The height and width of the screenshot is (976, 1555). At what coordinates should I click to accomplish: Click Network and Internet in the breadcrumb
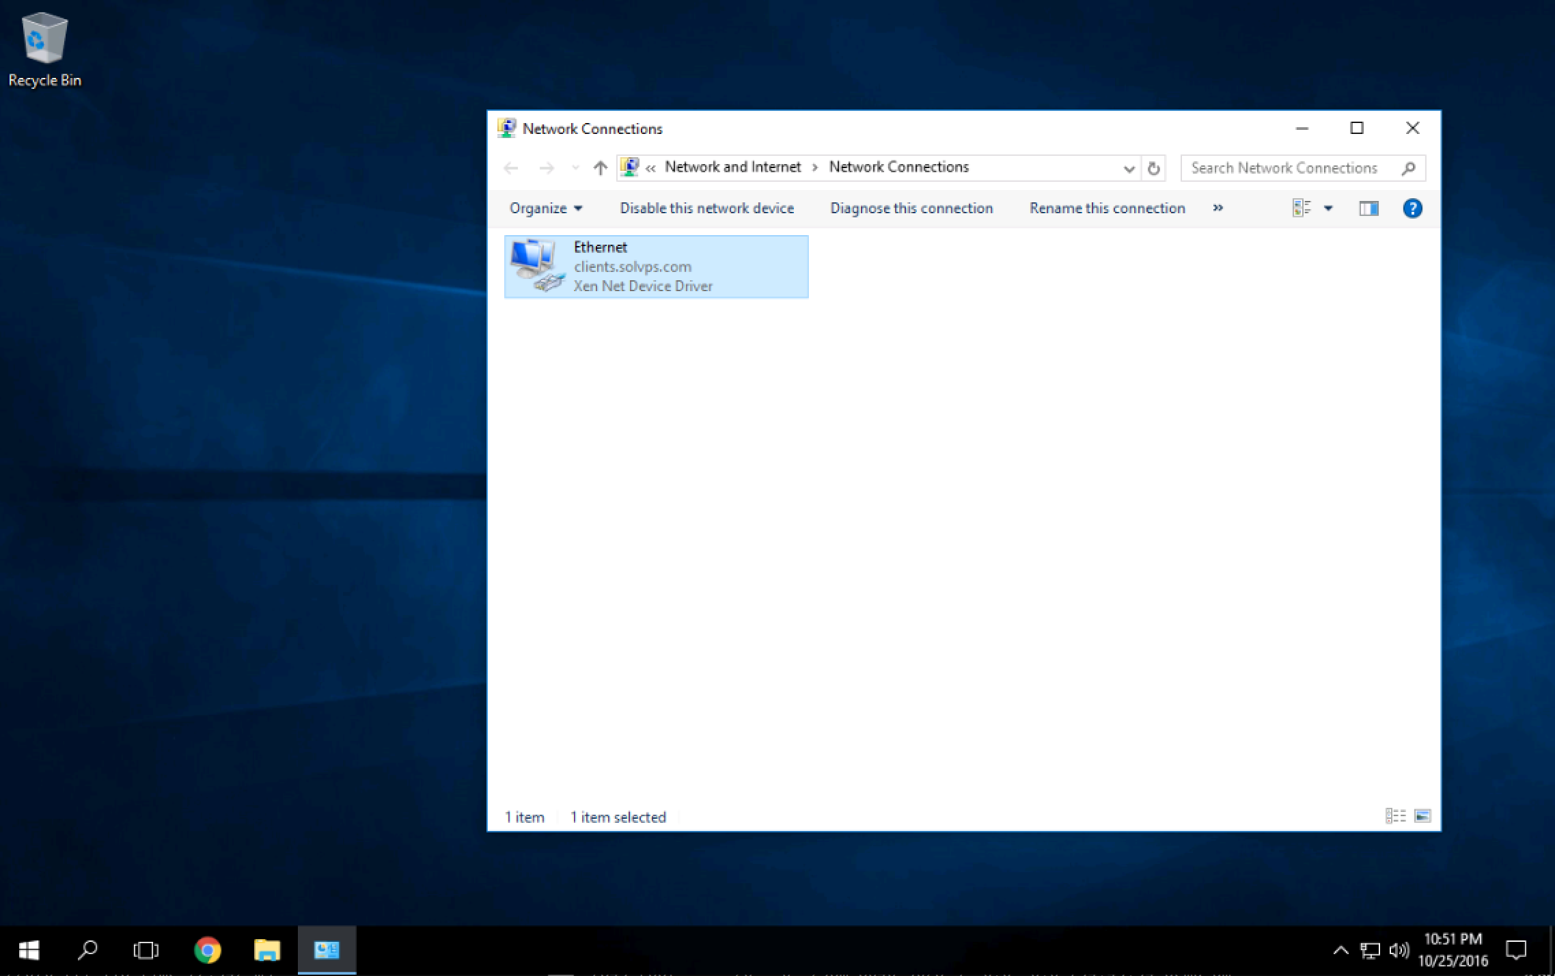(x=732, y=166)
